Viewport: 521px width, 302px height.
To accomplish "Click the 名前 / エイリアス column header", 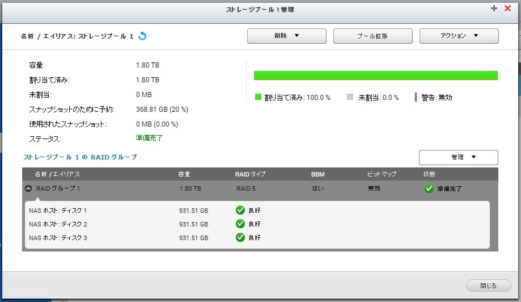I will (x=57, y=174).
